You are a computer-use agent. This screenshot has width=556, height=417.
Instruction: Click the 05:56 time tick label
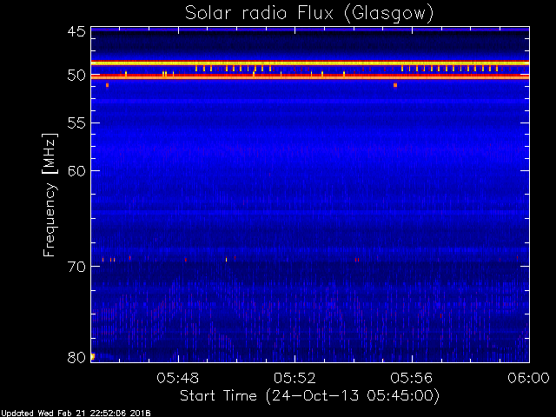(x=412, y=378)
